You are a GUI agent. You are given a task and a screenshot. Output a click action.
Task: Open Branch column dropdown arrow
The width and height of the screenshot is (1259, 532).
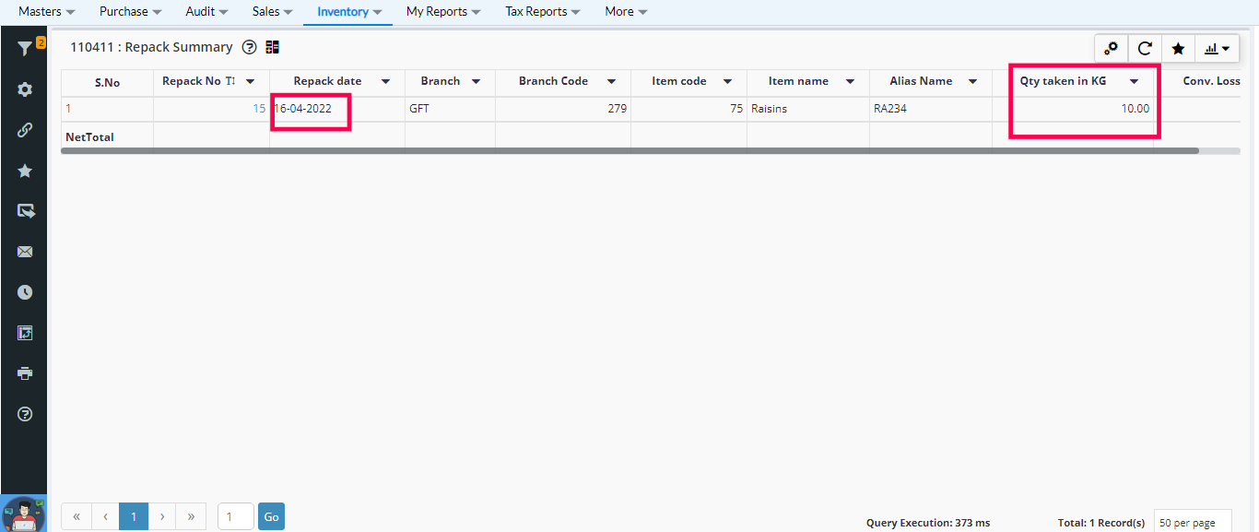coord(476,82)
